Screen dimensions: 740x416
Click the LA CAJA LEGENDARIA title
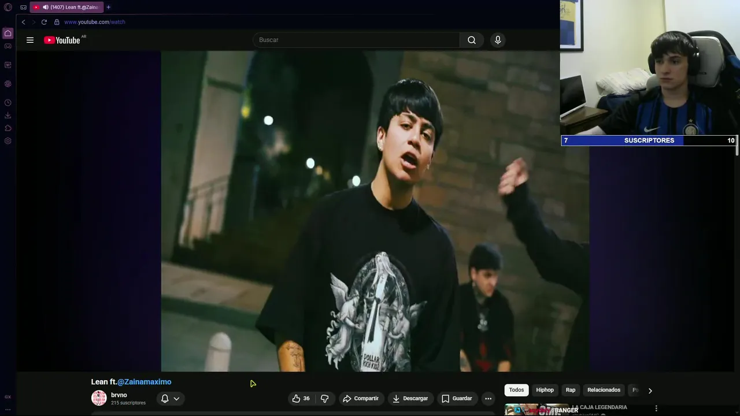[x=600, y=407]
